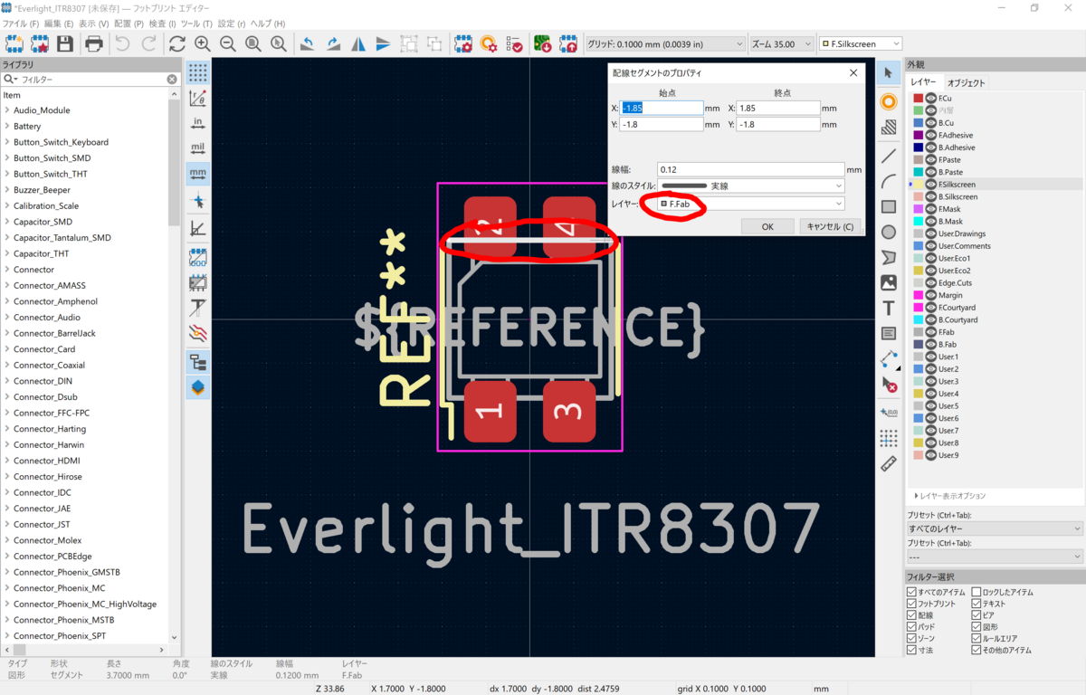Open the すべてのレイヤー preset dropdown
Screen dimensions: 1086x695
(995, 528)
